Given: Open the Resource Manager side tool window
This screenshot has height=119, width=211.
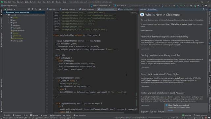Looking at the screenshot, I should coord(1,40).
